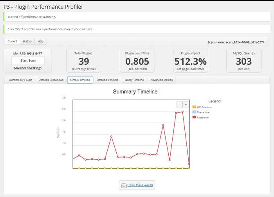
Task: Show the Advanced Metrics tab
Action: 161,80
